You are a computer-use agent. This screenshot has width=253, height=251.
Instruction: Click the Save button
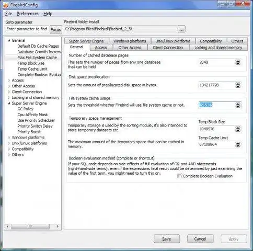click(x=167, y=239)
